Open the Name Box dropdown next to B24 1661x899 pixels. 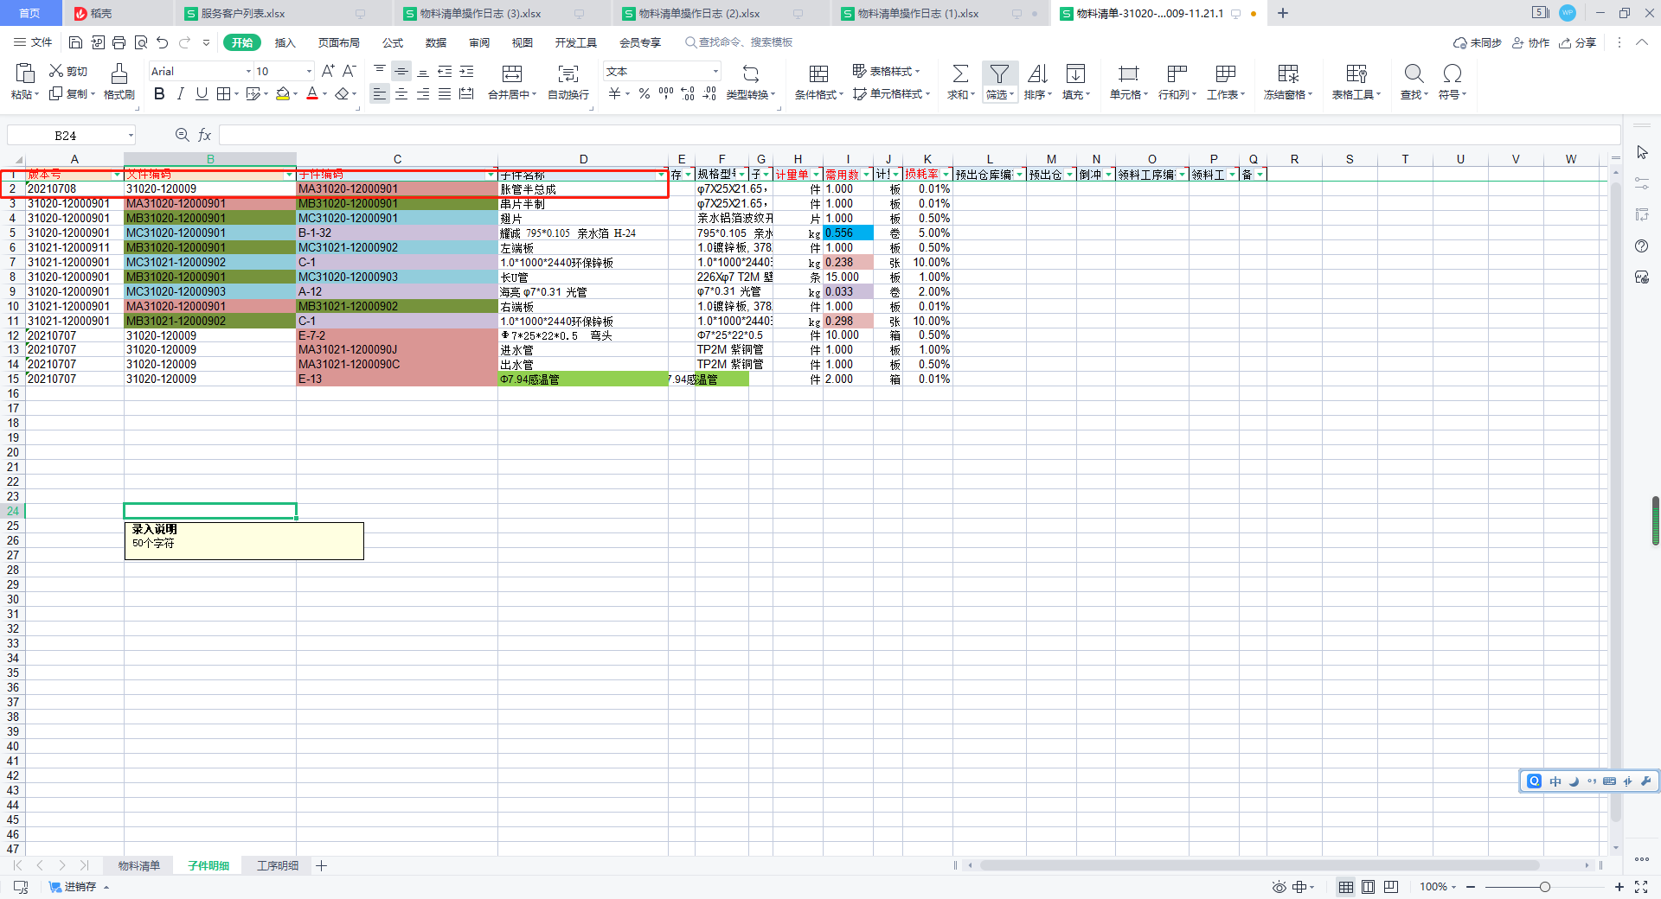point(131,135)
